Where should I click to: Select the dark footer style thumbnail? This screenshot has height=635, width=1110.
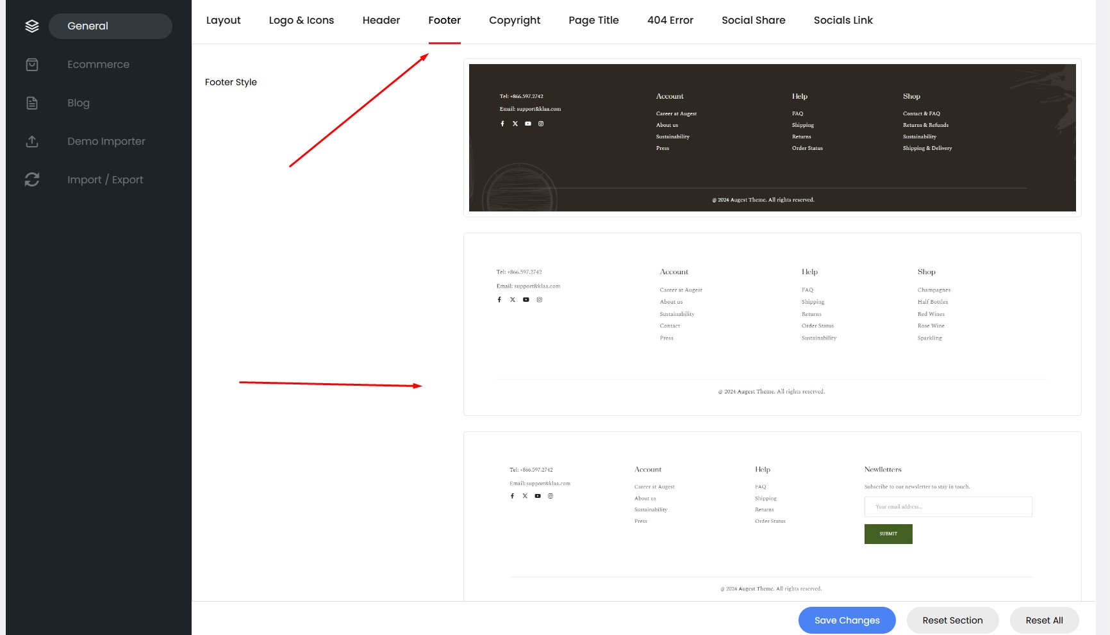772,138
